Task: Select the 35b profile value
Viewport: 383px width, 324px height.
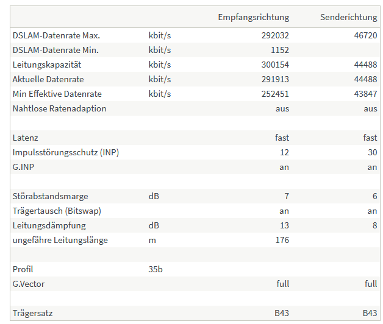Action: [156, 270]
